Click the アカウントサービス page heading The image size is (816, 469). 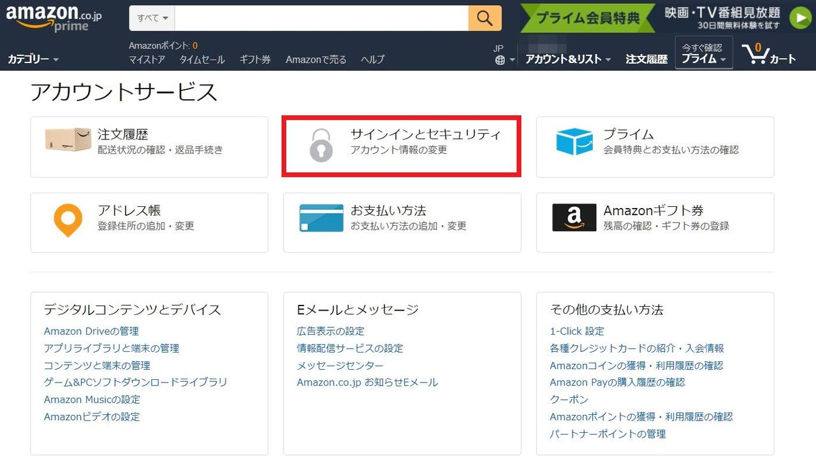point(124,92)
